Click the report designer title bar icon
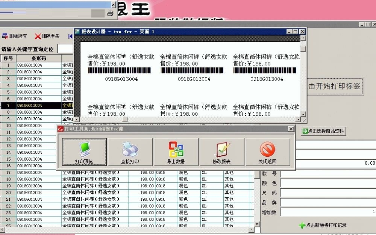Image resolution: width=376 pixels, height=235 pixels. pyautogui.click(x=77, y=32)
